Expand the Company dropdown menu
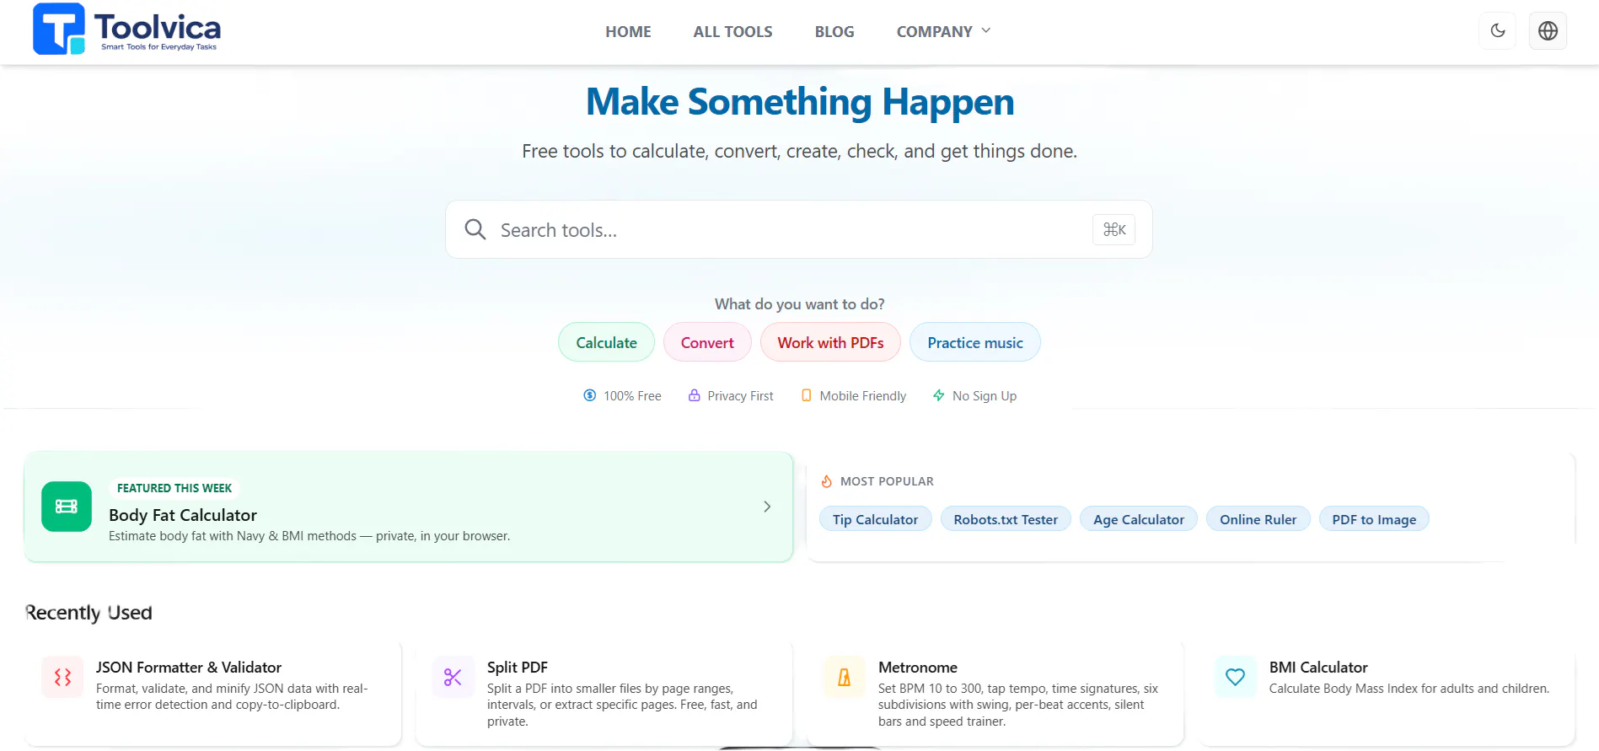 click(943, 31)
